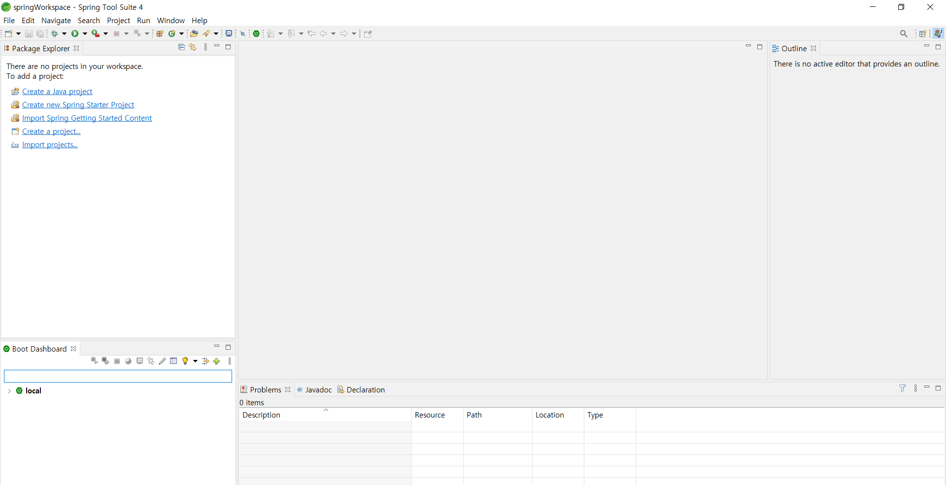Collapse All in Package Explorer
This screenshot has height=485, width=946.
click(x=181, y=47)
